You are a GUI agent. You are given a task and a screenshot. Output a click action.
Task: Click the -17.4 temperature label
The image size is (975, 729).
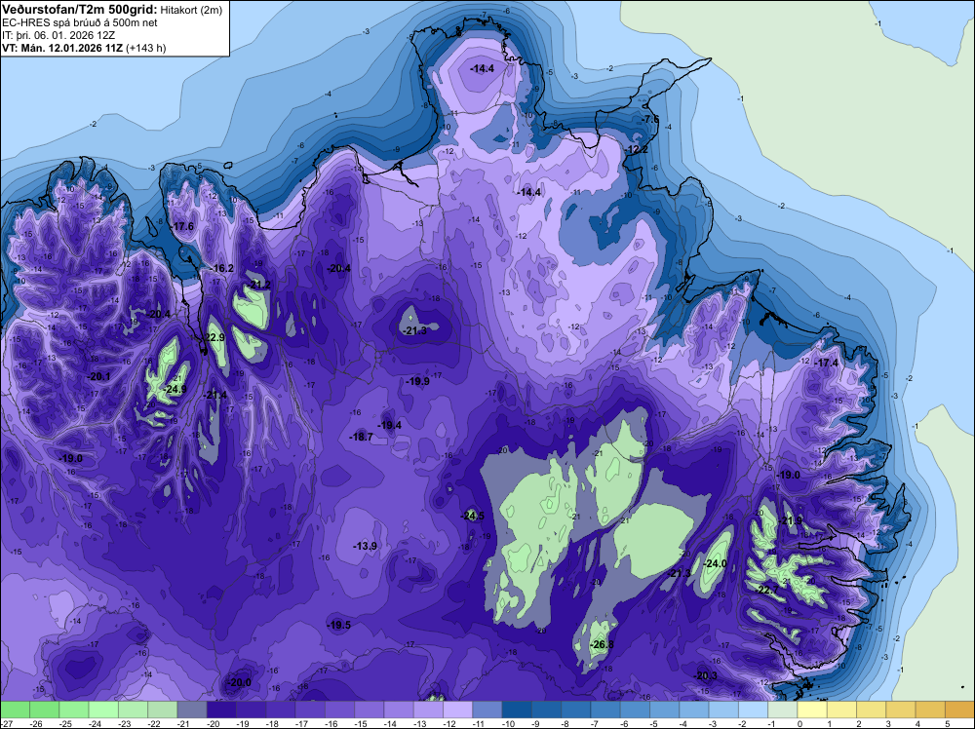(827, 363)
